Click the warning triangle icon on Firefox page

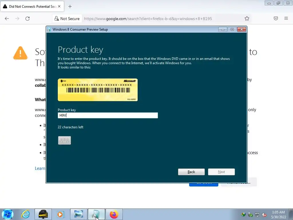pos(20,53)
